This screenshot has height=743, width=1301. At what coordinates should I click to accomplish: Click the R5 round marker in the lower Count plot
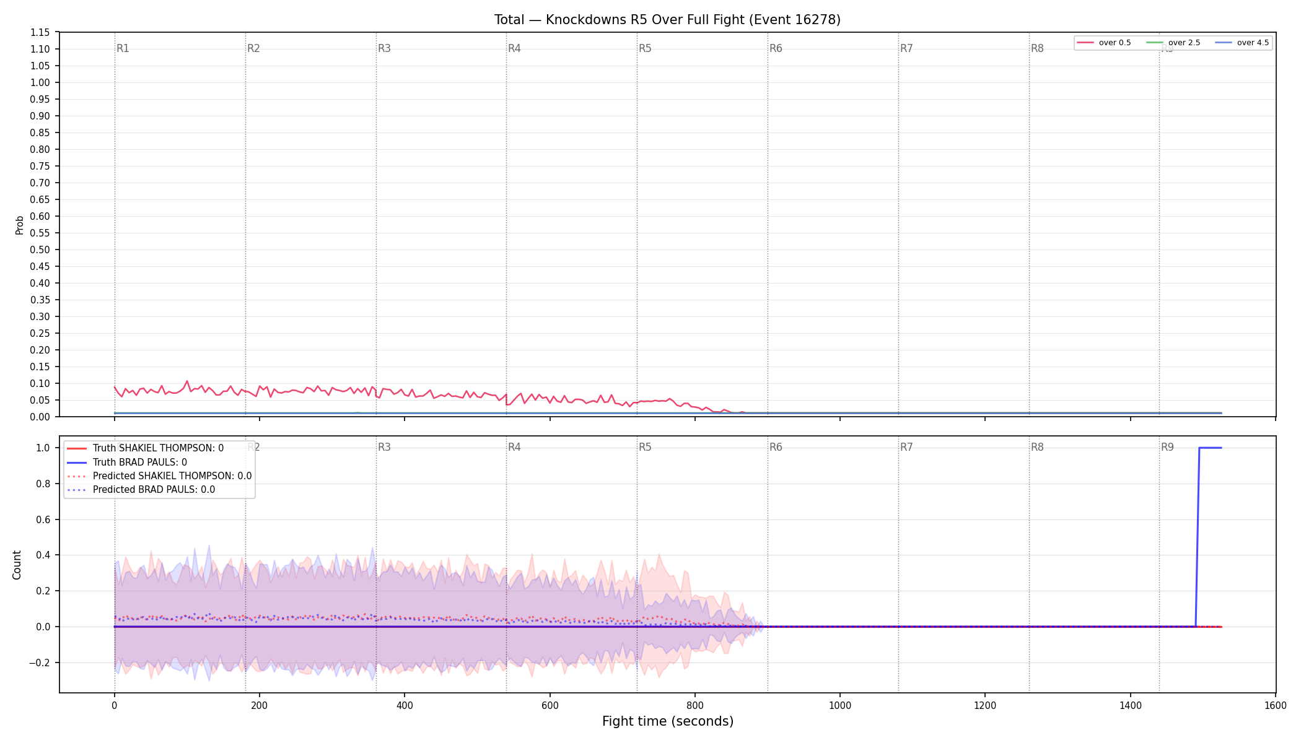[x=645, y=447]
